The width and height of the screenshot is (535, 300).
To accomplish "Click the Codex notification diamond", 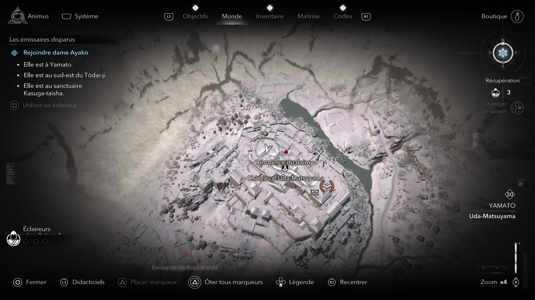I will [343, 7].
